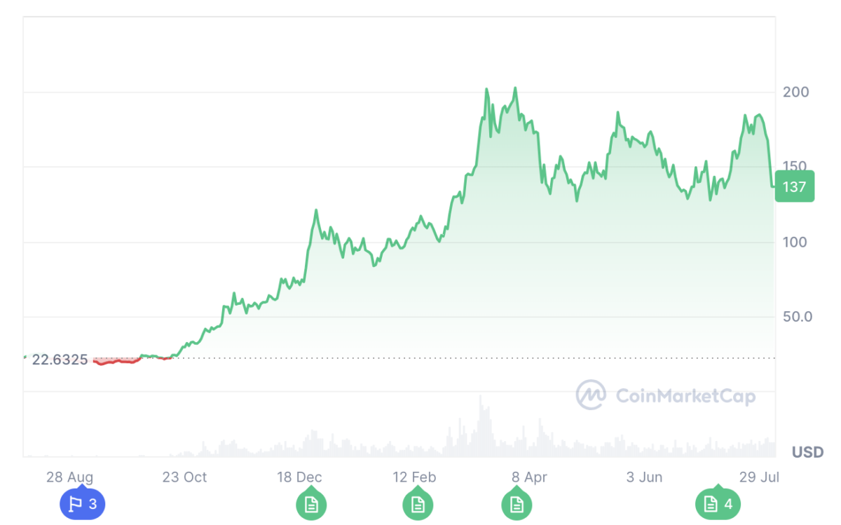Select the 29 Jul date label
The image size is (841, 525).
click(x=759, y=477)
